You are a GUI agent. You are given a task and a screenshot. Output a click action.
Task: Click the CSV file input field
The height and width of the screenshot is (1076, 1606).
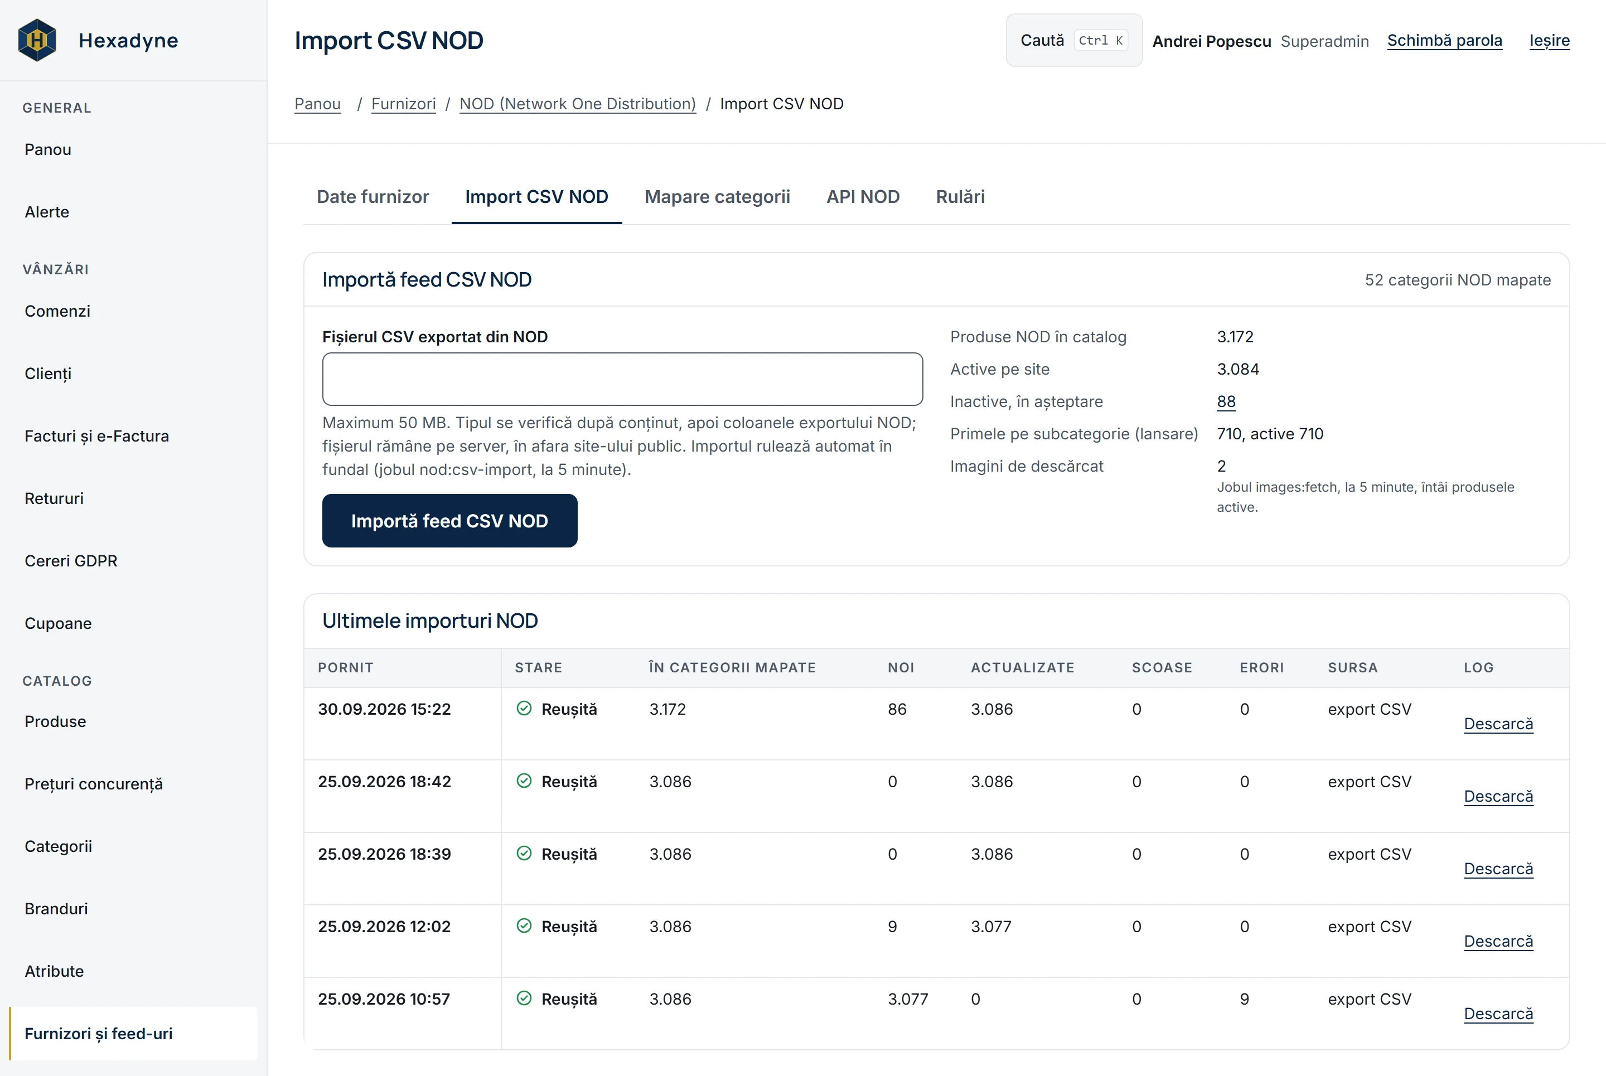click(x=622, y=379)
